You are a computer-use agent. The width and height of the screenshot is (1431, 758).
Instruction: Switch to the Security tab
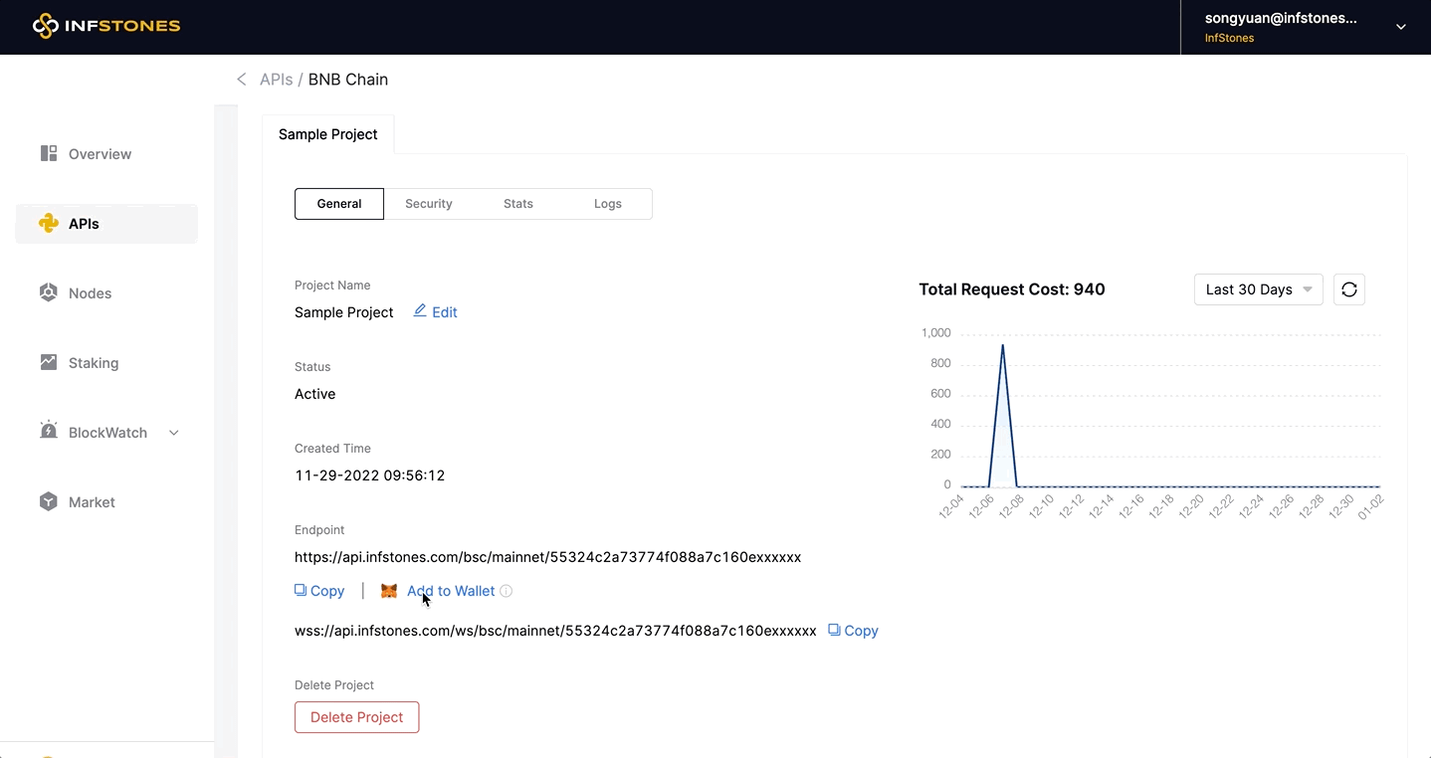tap(429, 204)
